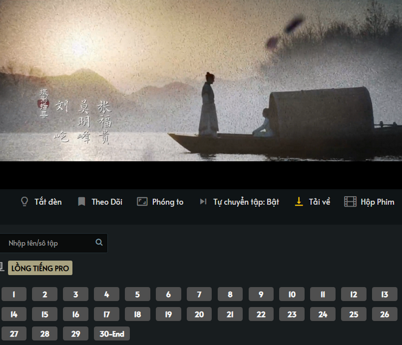Open episode 21
The image size is (402, 345).
230,314
